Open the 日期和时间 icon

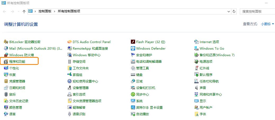coord(6,88)
